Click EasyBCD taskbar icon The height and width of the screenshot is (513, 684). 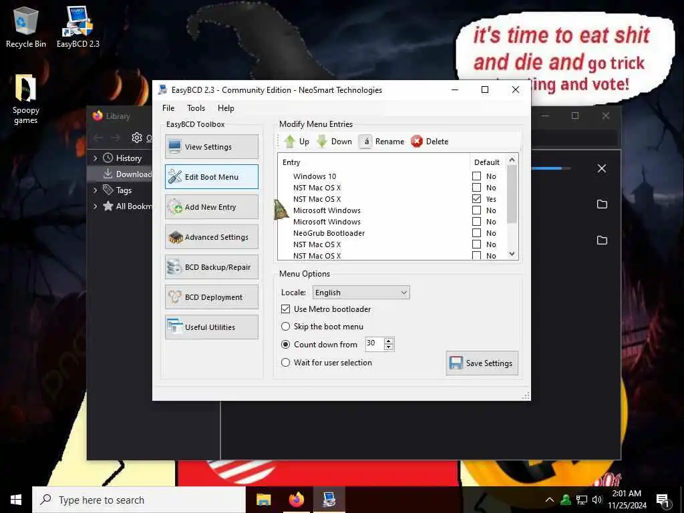coord(329,500)
